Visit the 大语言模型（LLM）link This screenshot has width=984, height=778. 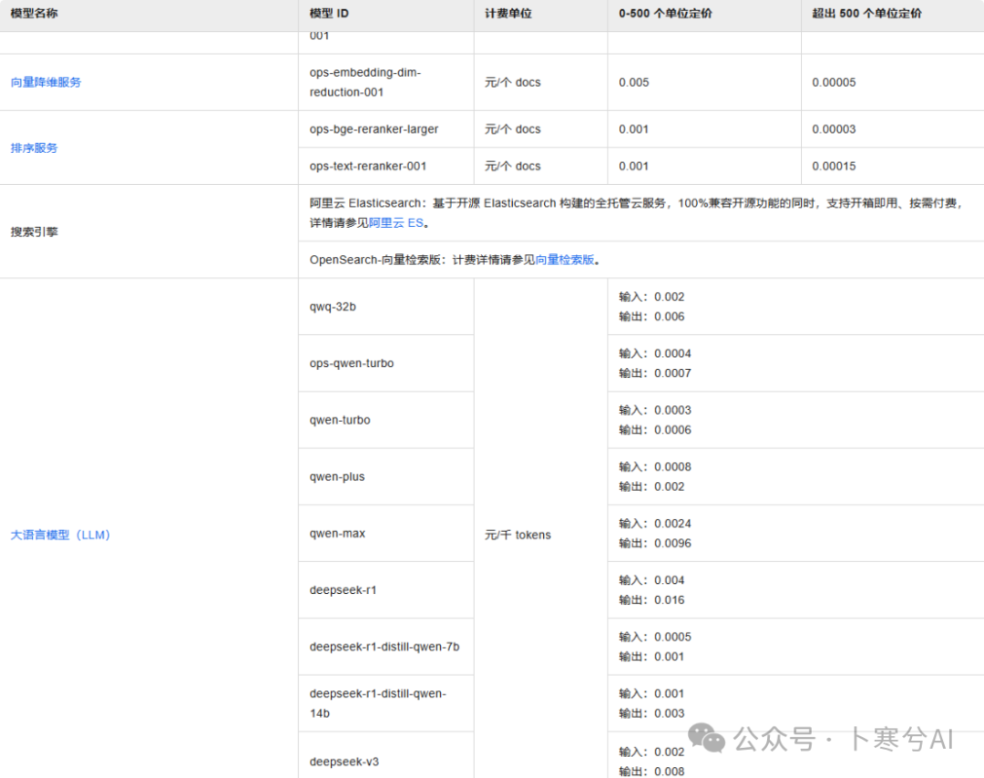[60, 535]
